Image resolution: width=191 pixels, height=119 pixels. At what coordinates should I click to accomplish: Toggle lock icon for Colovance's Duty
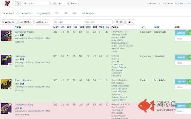click(x=21, y=108)
